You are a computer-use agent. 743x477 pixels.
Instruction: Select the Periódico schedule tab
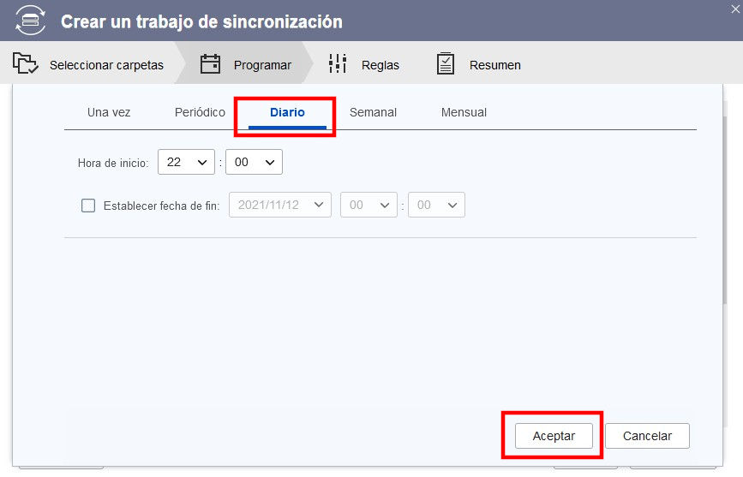200,112
